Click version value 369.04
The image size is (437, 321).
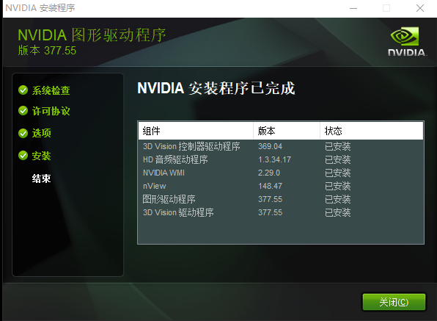[x=270, y=146]
